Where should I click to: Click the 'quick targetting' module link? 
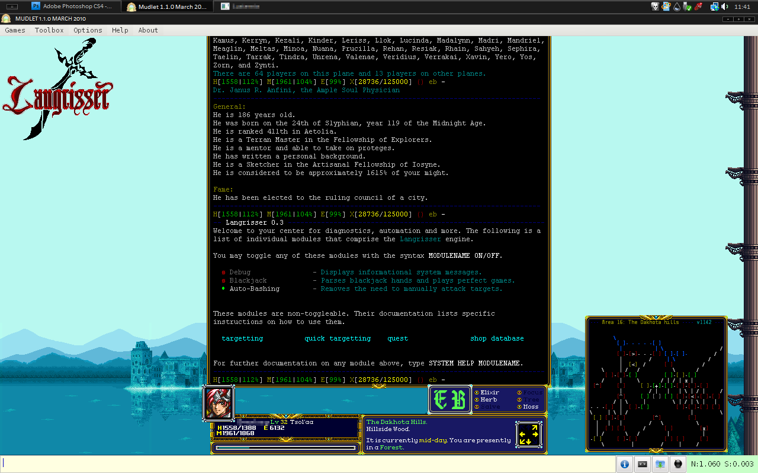click(x=338, y=338)
